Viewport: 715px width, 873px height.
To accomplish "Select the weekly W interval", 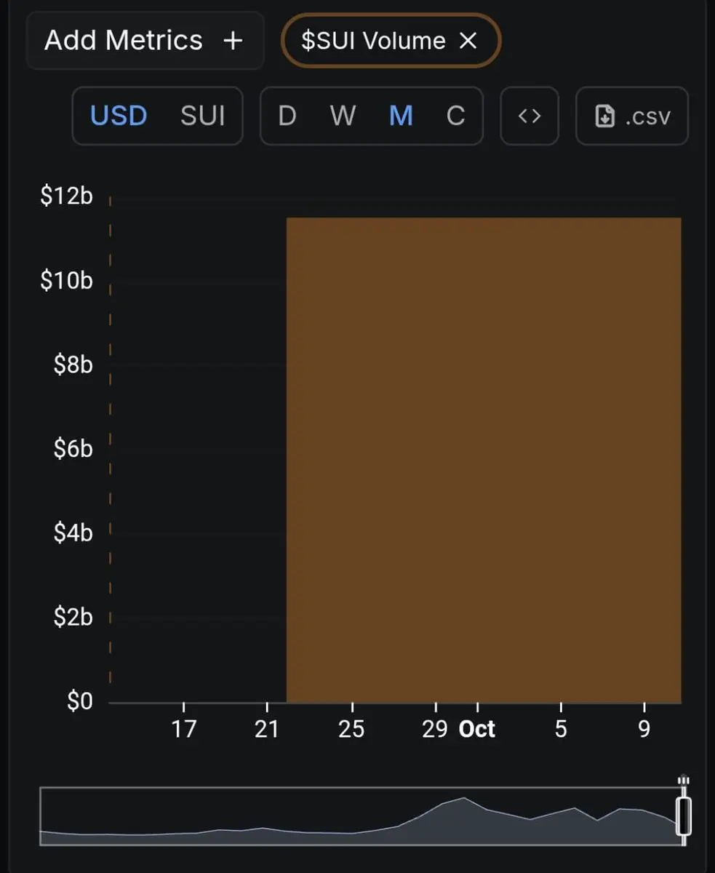I will (x=343, y=116).
